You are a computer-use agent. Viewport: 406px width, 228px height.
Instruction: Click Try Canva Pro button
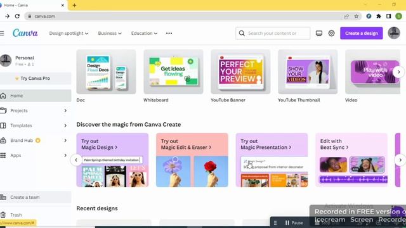36,78
